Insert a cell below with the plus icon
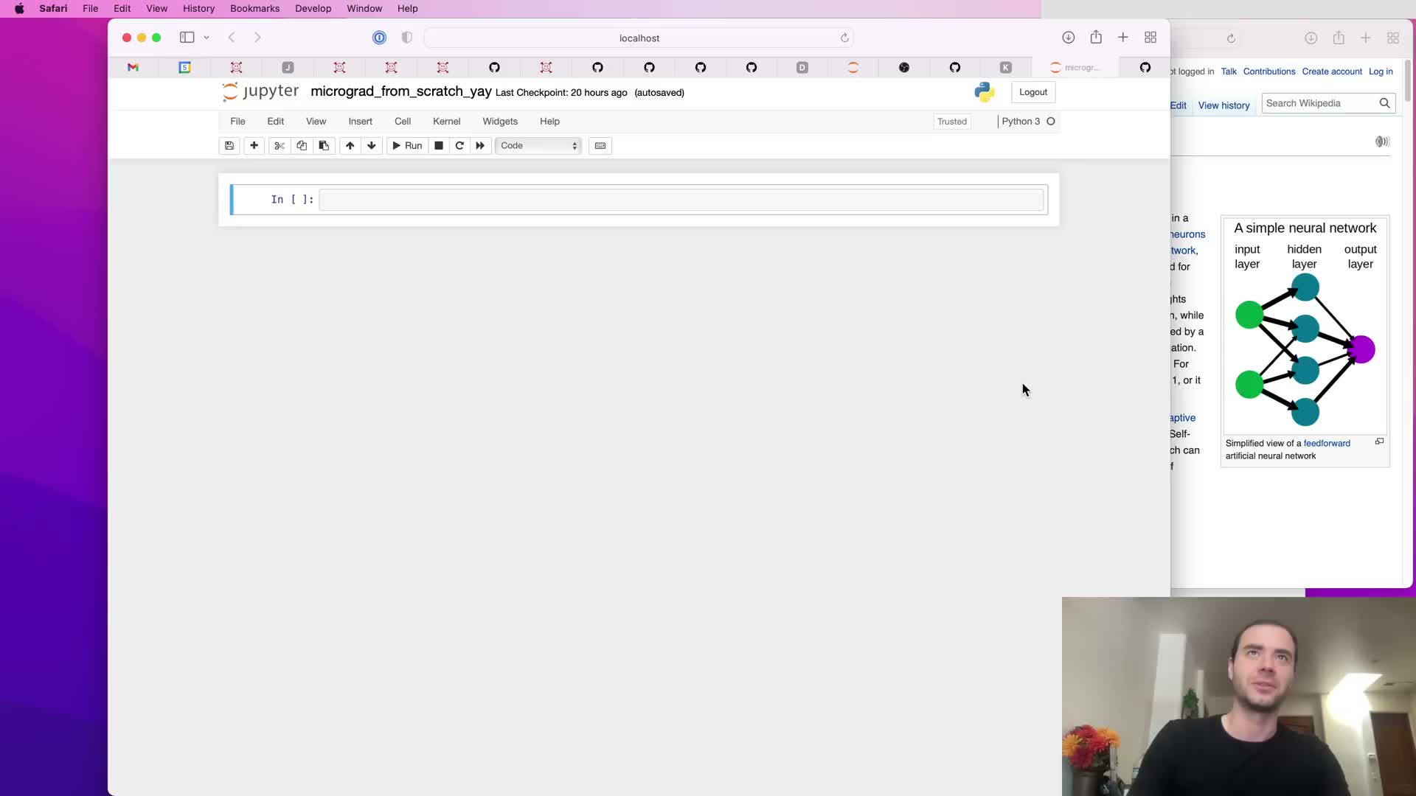Image resolution: width=1416 pixels, height=796 pixels. [254, 146]
